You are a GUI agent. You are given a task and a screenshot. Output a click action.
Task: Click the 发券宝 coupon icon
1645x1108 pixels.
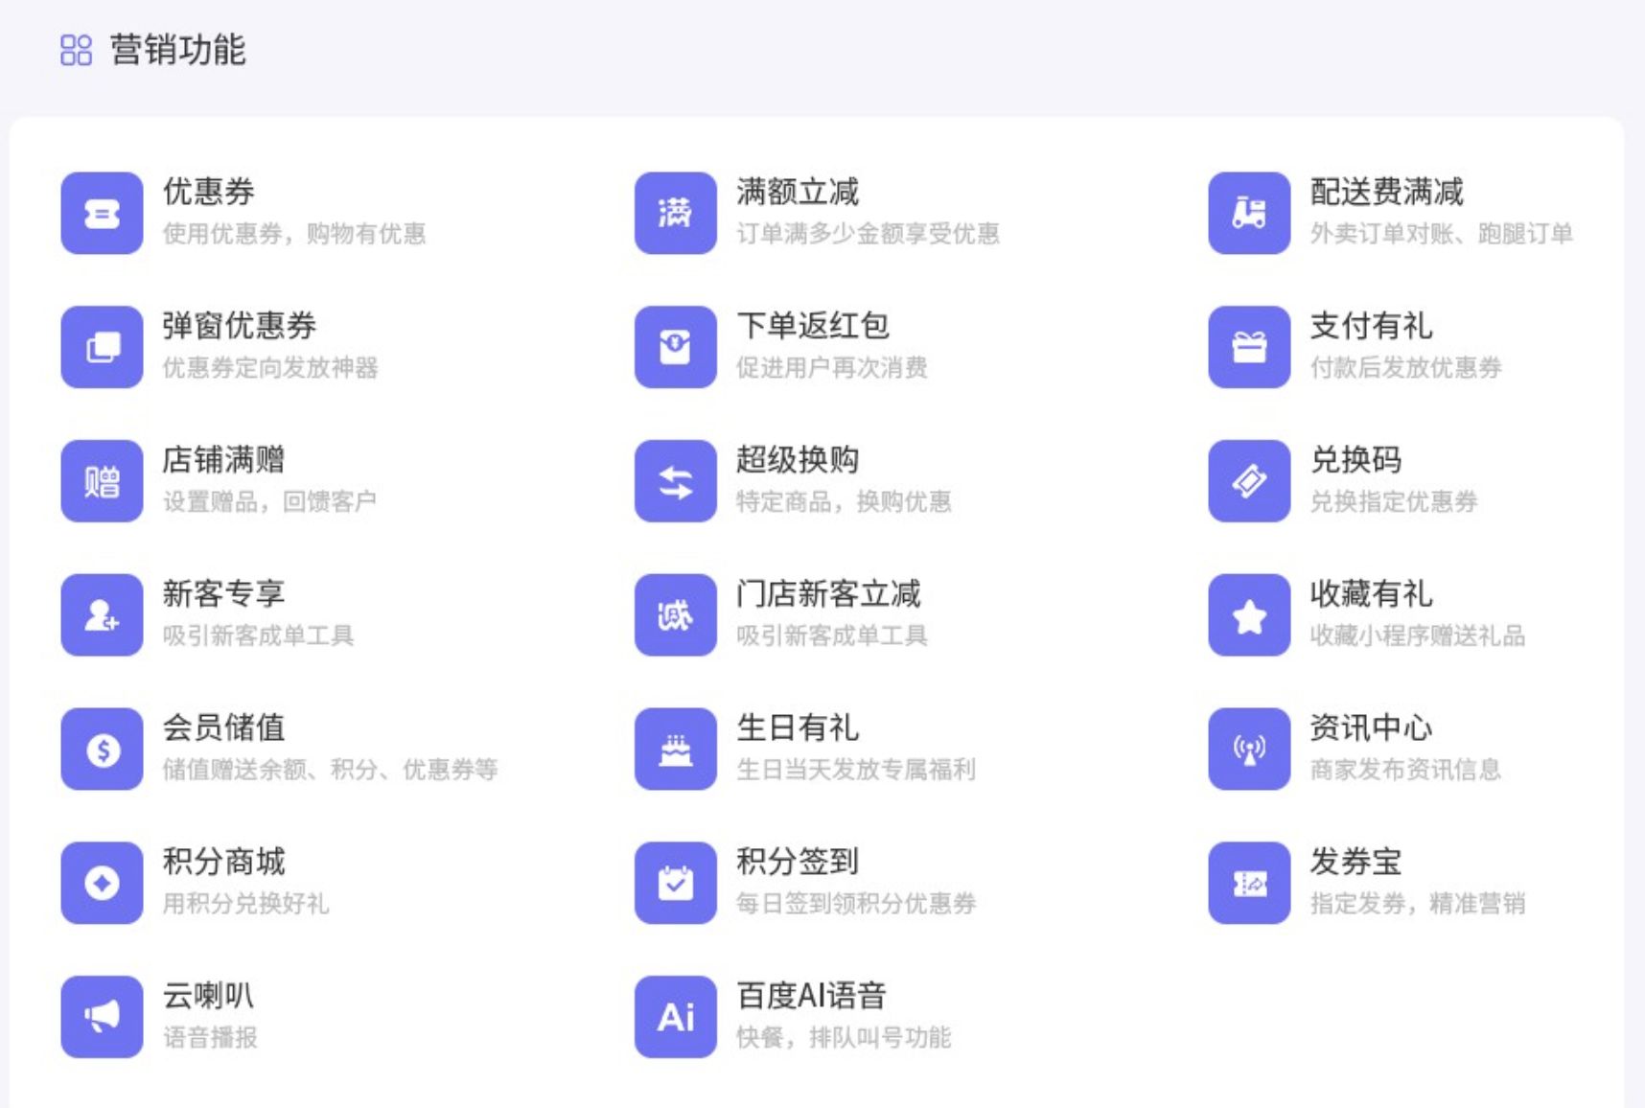(x=1249, y=883)
